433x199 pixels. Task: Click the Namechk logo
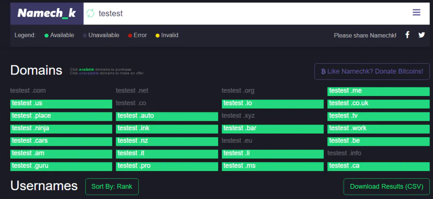click(x=47, y=13)
